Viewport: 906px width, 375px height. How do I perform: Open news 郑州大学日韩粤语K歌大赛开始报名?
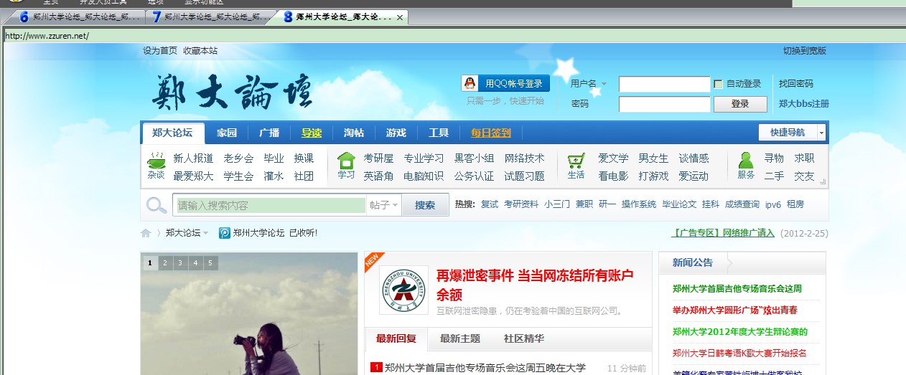pyautogui.click(x=739, y=353)
